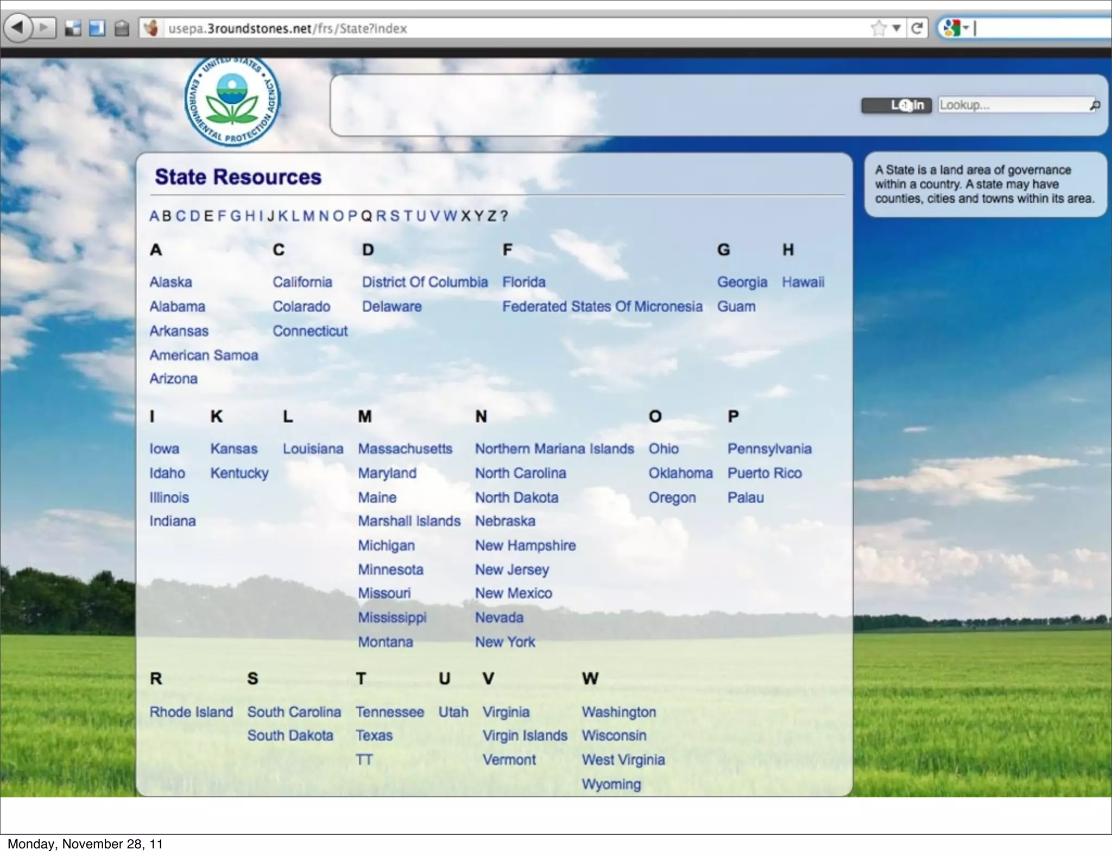Bookmark page with the star icon
Viewport: 1112px width, 856px height.
click(877, 28)
